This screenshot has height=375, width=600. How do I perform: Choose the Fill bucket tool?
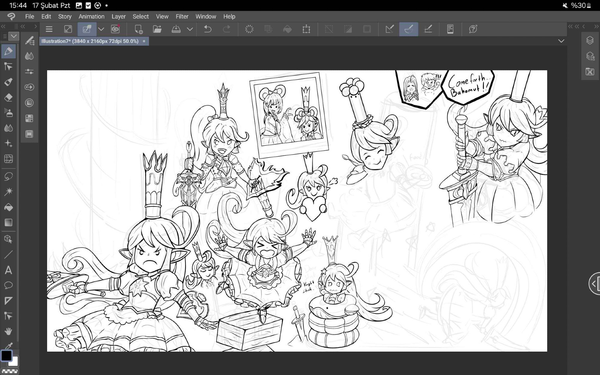click(8, 207)
